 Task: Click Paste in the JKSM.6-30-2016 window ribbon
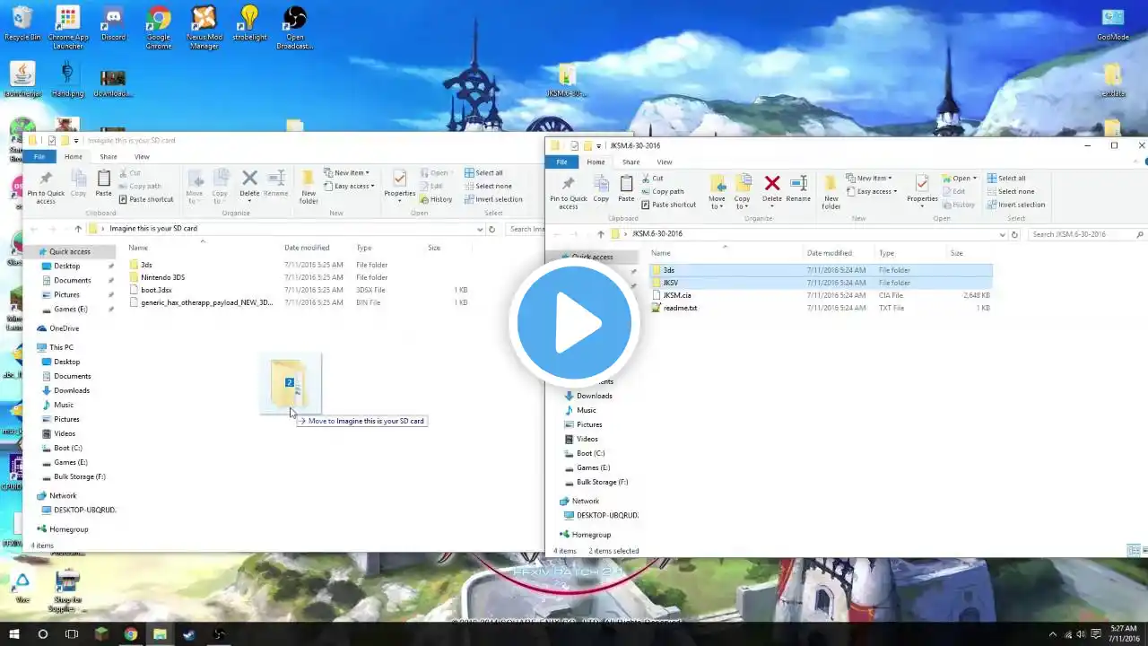coord(626,188)
